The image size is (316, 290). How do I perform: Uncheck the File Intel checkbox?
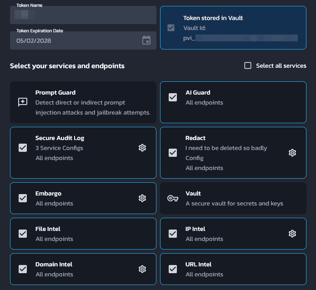coord(23,234)
